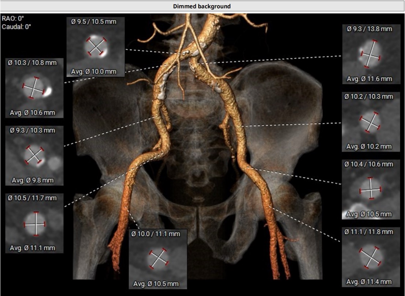The image size is (405, 296).
Task: Open the Ø 10.4 / 10.6 mm cross-section thumbnail
Action: (369, 189)
